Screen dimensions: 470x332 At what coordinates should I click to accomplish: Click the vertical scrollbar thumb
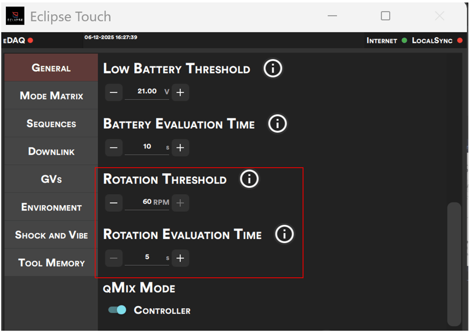(454, 264)
